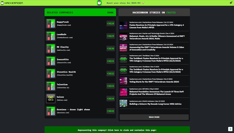Open thumbnail of TechBeat 11/3/2024 story

pos(123,70)
